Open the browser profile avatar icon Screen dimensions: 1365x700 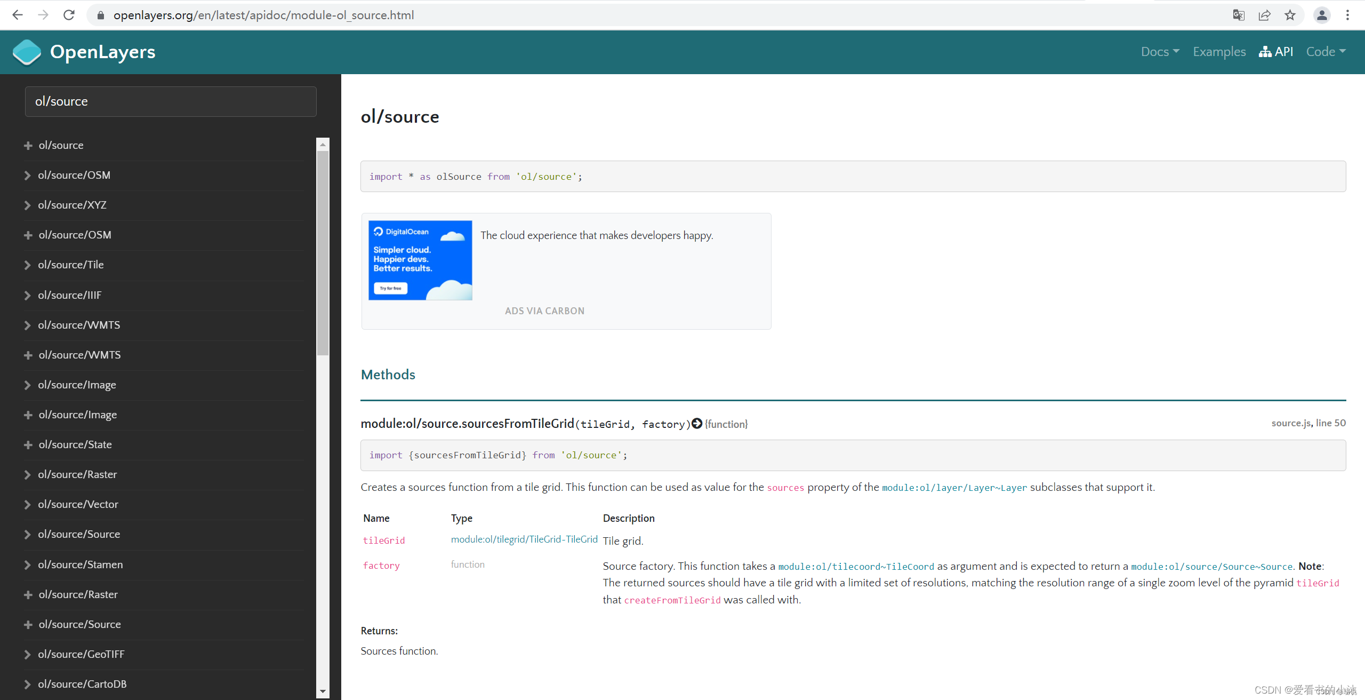tap(1322, 15)
